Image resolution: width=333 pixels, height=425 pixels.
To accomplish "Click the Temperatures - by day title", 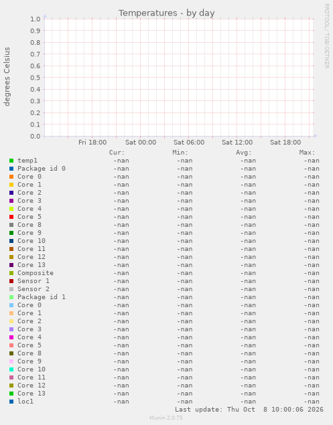I will (167, 13).
